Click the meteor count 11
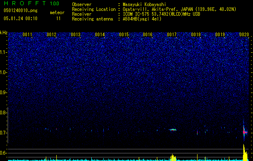 pos(58,19)
